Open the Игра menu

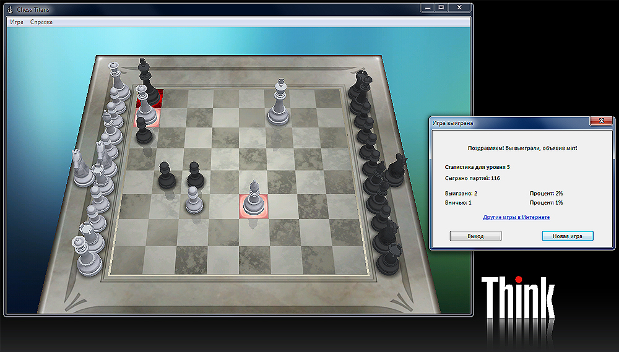pyautogui.click(x=17, y=22)
